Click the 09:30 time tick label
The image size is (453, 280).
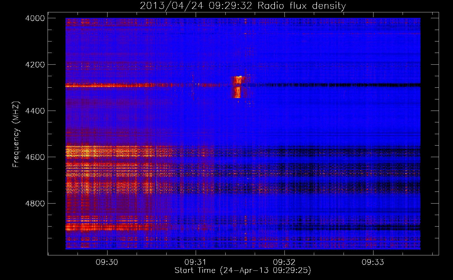[x=107, y=262]
